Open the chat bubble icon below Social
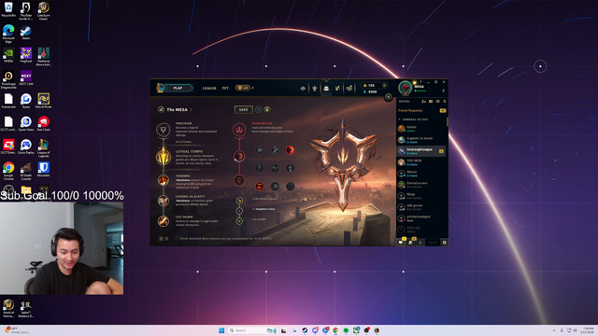This screenshot has height=336, width=598. [401, 243]
